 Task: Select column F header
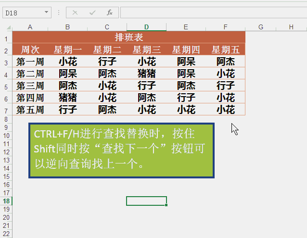pyautogui.click(x=225, y=27)
